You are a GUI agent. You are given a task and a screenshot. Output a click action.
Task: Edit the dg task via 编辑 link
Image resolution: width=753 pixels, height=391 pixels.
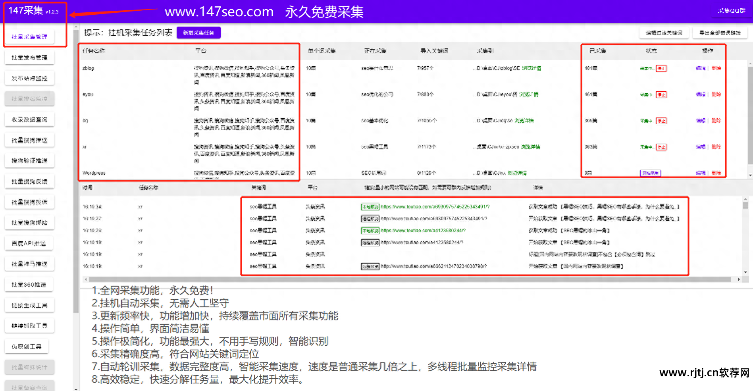click(x=701, y=120)
